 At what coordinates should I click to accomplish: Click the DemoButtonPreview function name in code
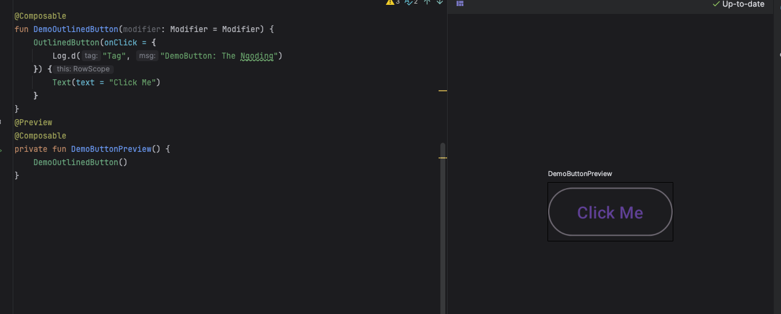click(111, 149)
